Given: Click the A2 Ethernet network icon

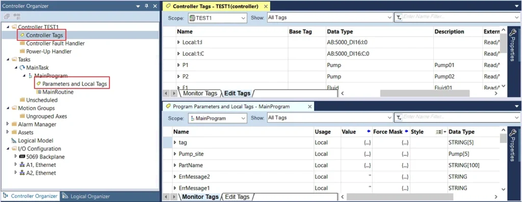Looking at the screenshot, I should pyautogui.click(x=22, y=173).
